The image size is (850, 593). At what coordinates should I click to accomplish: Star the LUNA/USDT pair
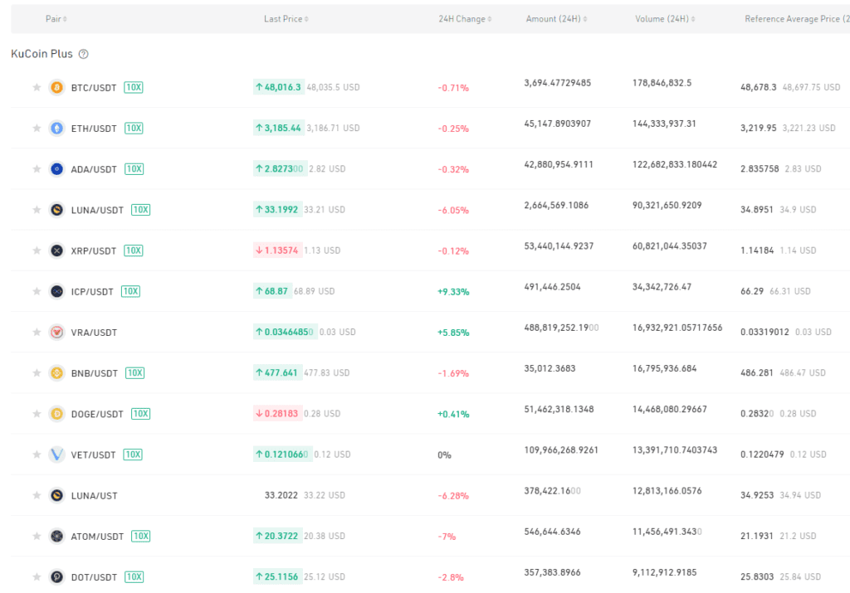click(x=37, y=210)
